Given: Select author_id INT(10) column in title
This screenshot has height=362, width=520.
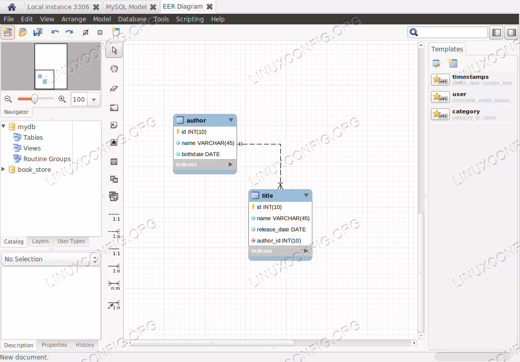Looking at the screenshot, I should 280,240.
